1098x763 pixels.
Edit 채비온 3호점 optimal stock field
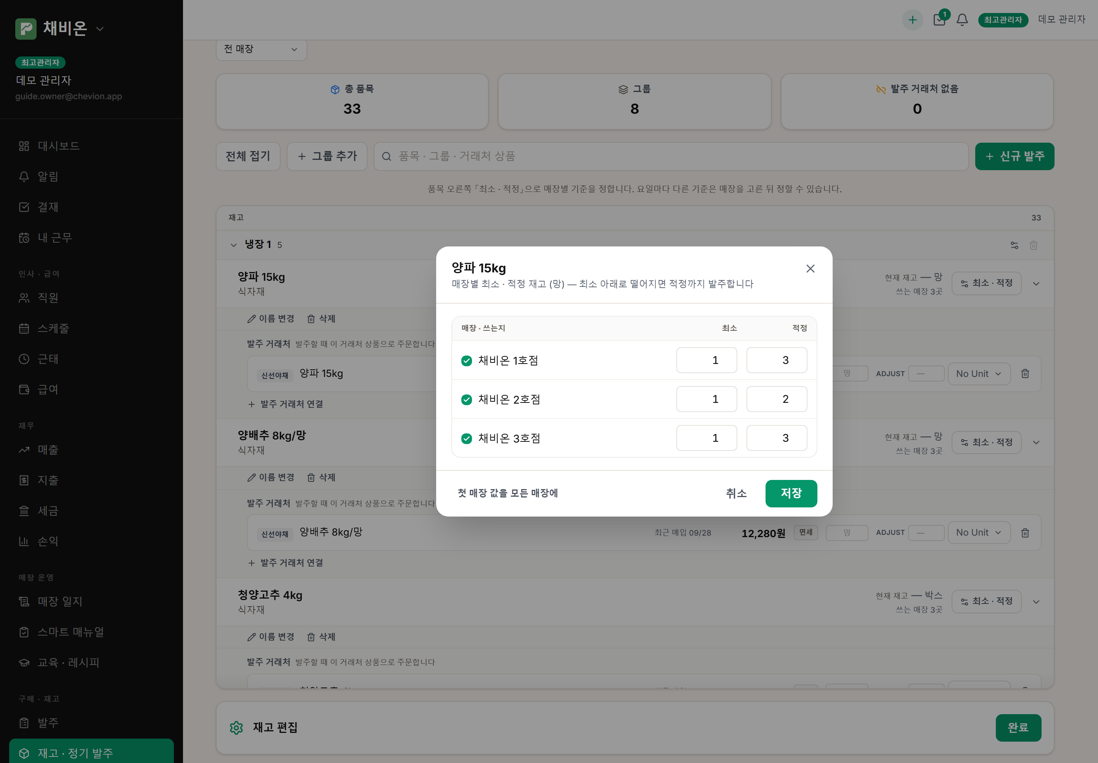[777, 438]
